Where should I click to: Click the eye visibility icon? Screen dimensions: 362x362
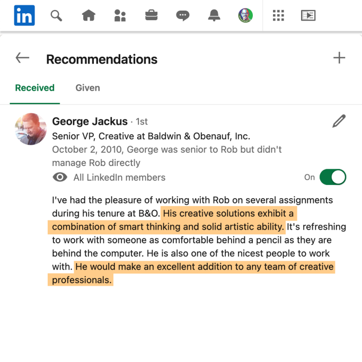coord(60,178)
